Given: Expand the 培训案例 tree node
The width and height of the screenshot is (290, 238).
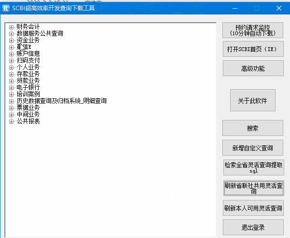Looking at the screenshot, I should click(x=11, y=94).
